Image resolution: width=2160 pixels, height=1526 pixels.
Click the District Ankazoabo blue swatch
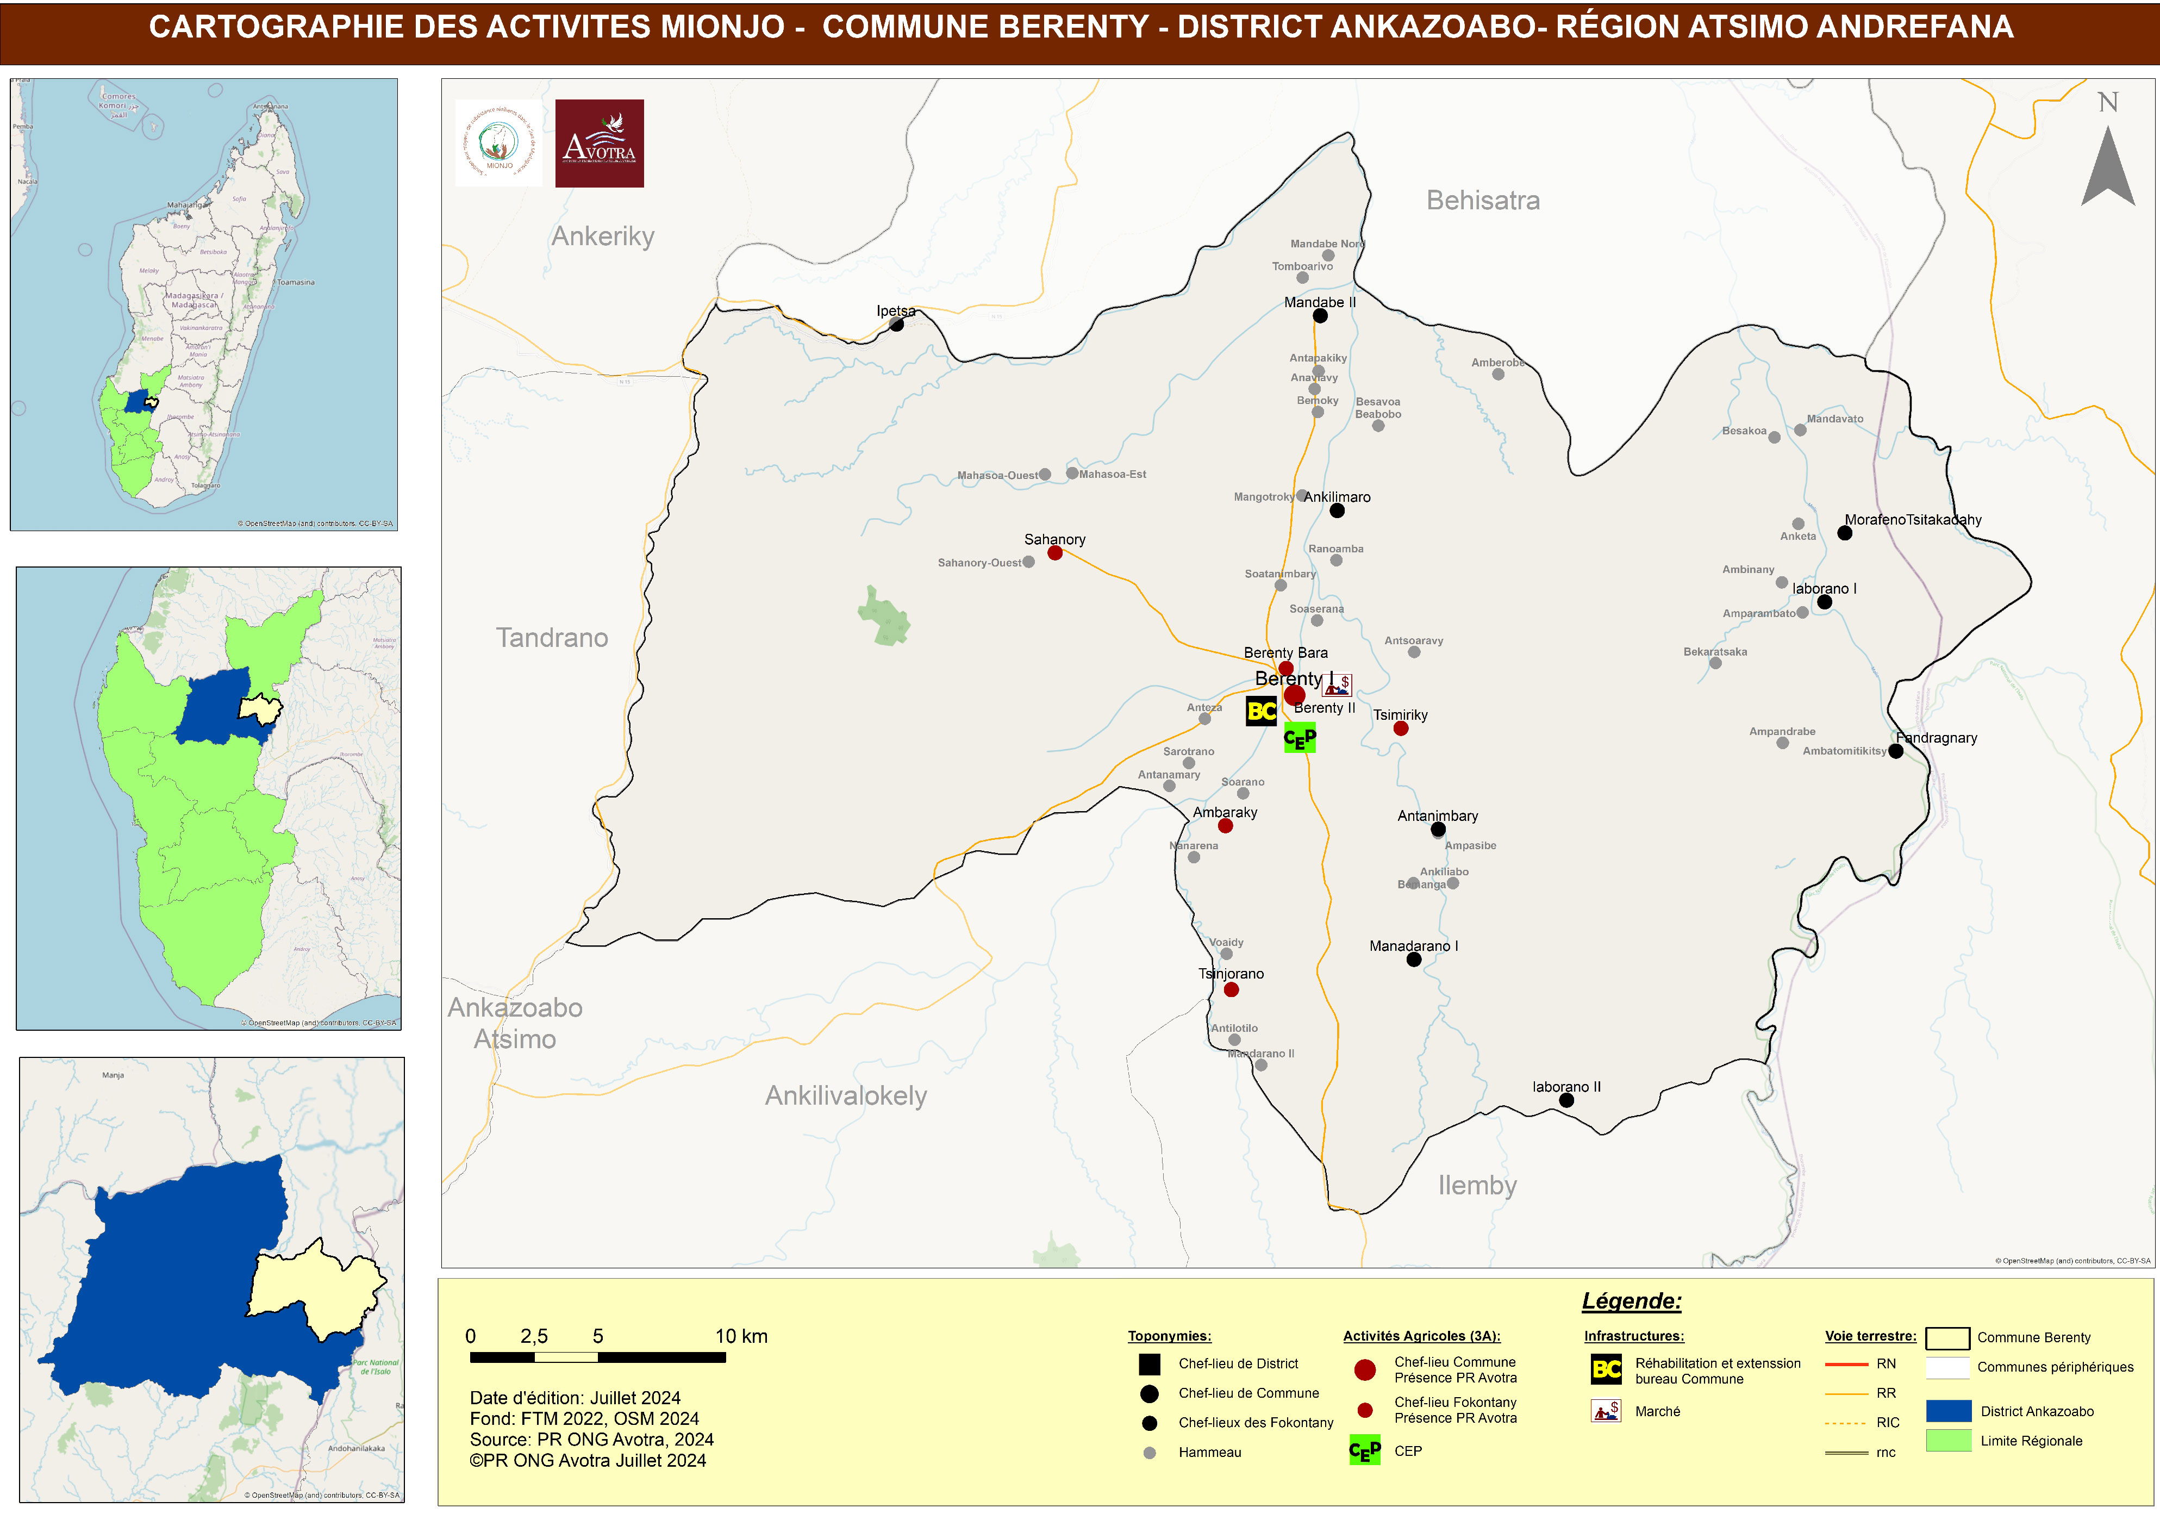point(1949,1410)
